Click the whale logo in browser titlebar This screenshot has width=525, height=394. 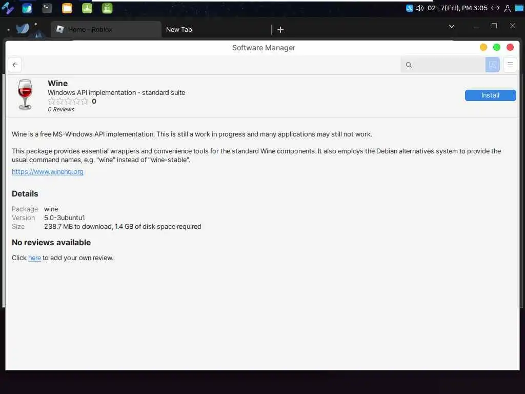23,29
